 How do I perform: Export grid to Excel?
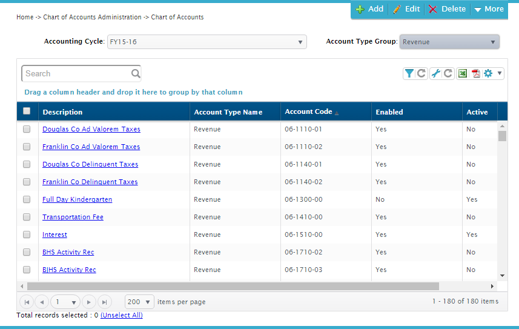pyautogui.click(x=463, y=73)
